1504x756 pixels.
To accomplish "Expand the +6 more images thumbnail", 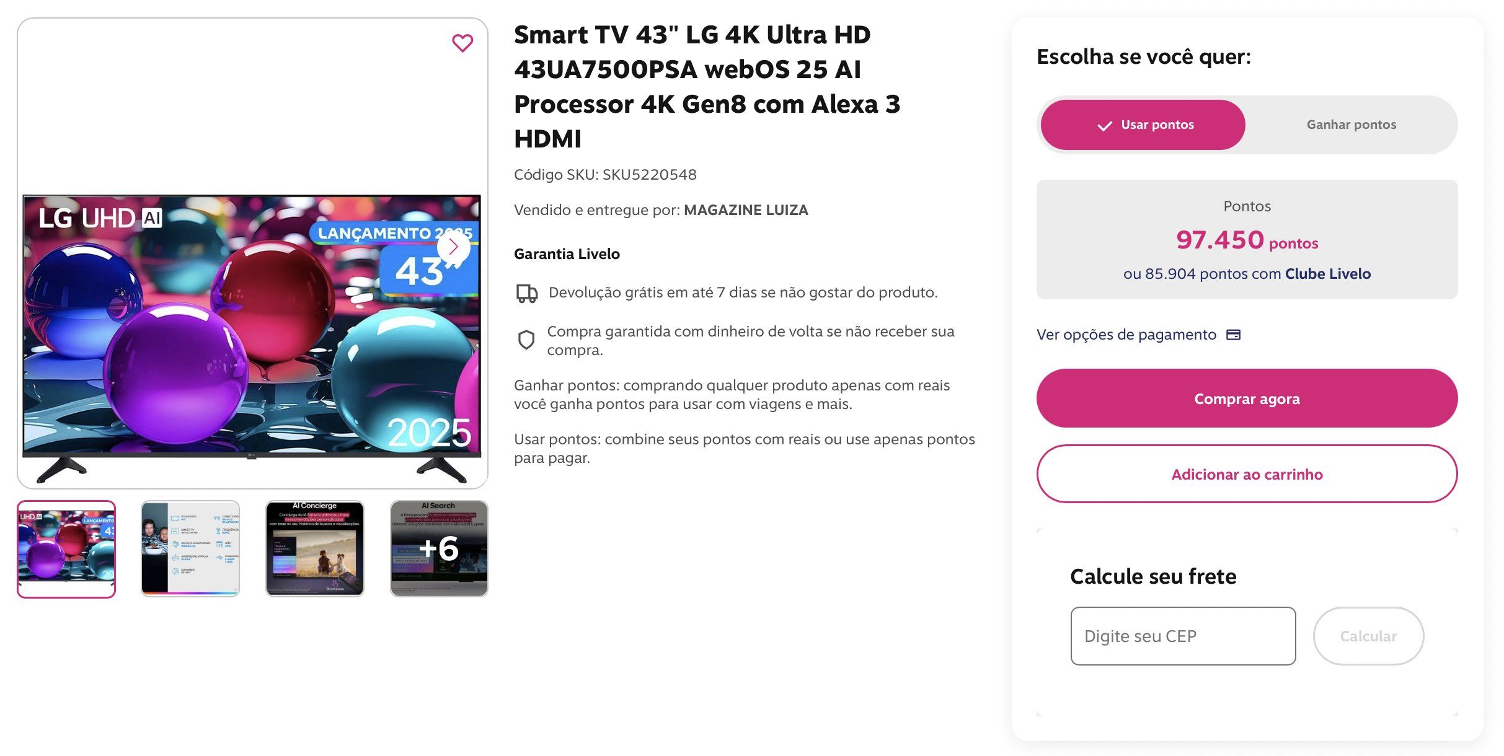I will click(x=439, y=549).
